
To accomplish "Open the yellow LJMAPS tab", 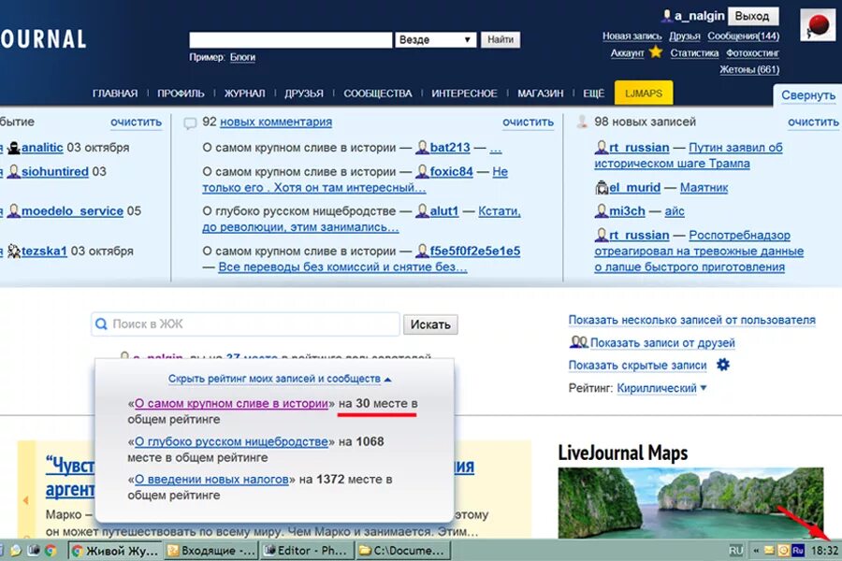I will click(644, 93).
